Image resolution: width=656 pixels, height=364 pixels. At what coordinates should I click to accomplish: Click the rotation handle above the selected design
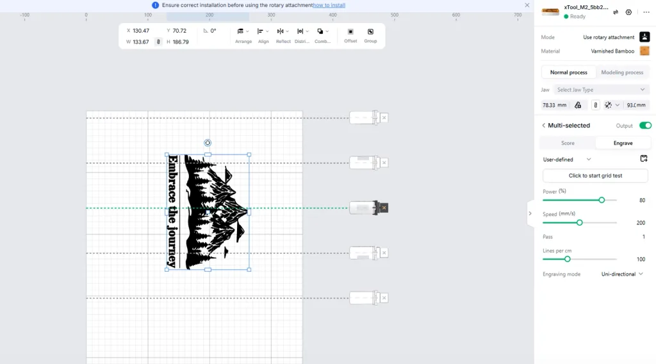pyautogui.click(x=208, y=143)
